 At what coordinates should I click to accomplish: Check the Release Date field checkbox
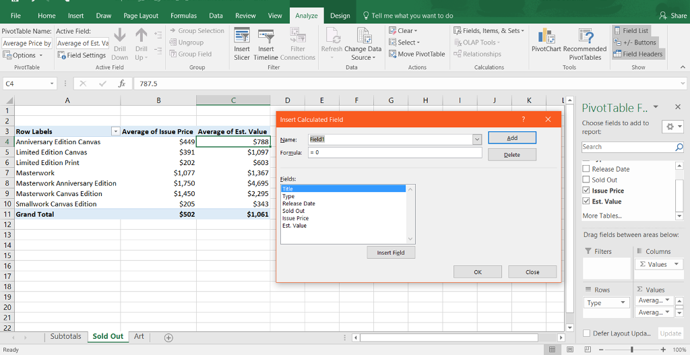[586, 169]
